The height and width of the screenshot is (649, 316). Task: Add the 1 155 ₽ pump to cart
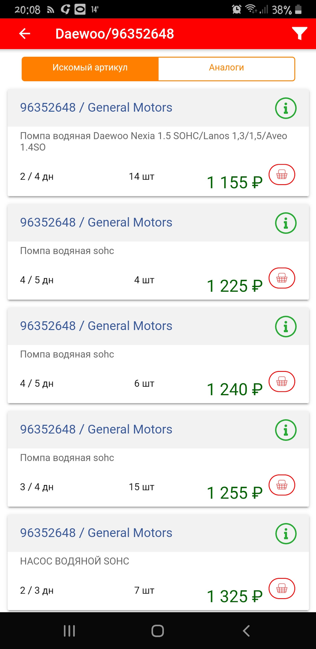pyautogui.click(x=282, y=175)
